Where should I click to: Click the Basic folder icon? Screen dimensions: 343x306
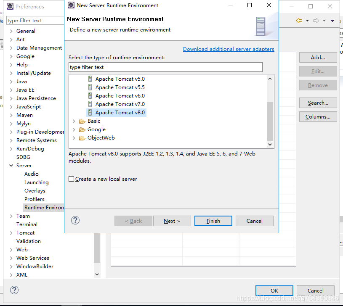click(x=82, y=121)
